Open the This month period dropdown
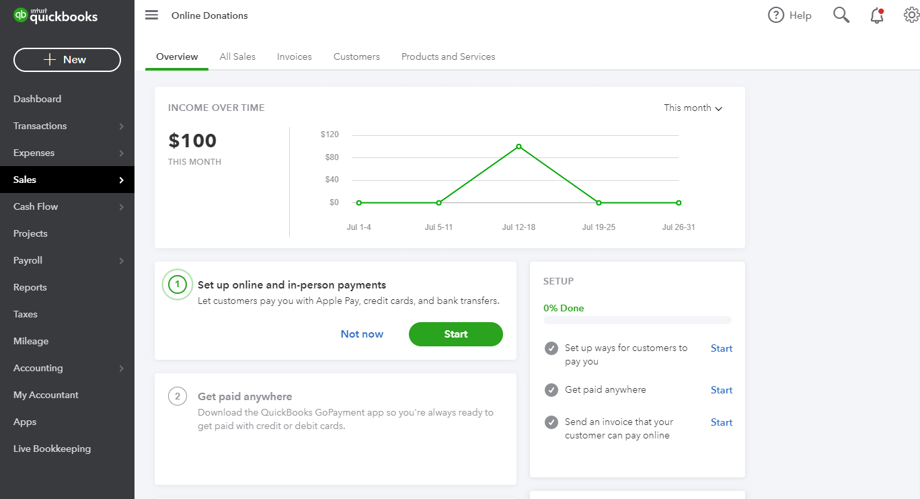This screenshot has height=499, width=920. pos(693,108)
